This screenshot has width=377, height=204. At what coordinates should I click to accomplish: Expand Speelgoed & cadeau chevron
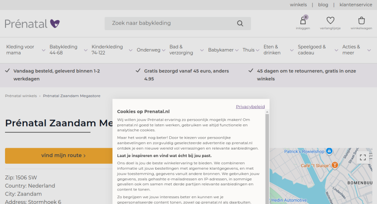[336, 50]
